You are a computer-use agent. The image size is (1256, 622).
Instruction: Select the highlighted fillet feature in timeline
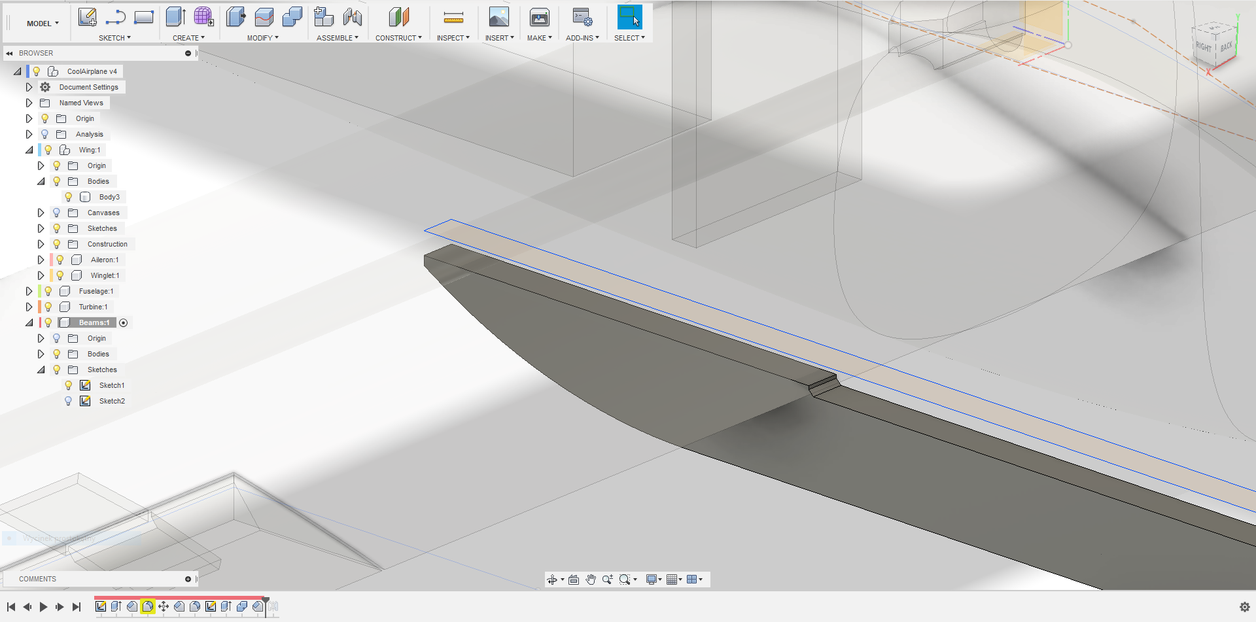coord(148,606)
